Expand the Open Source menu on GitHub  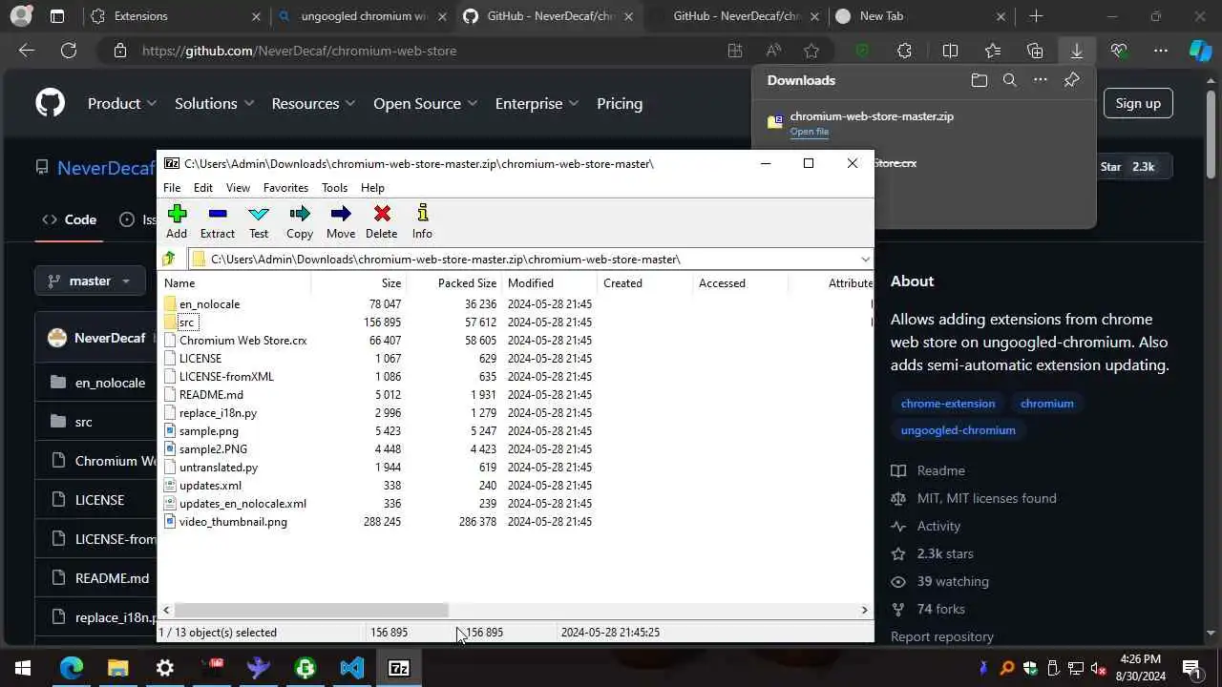[426, 103]
